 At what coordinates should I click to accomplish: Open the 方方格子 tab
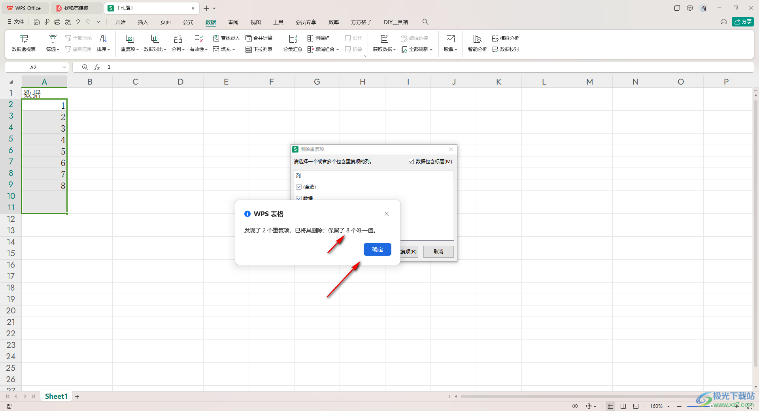pyautogui.click(x=361, y=22)
